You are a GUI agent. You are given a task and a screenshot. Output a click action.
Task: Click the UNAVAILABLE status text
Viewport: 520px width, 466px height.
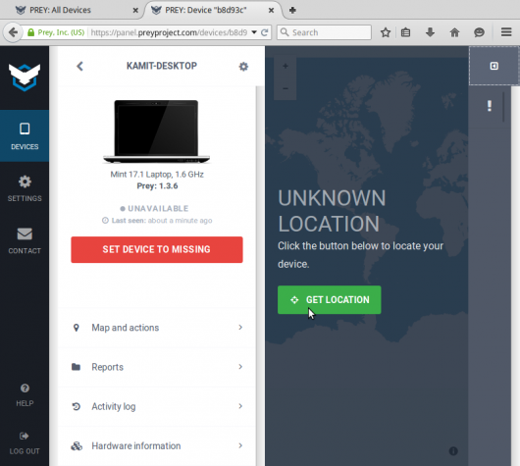(x=158, y=209)
